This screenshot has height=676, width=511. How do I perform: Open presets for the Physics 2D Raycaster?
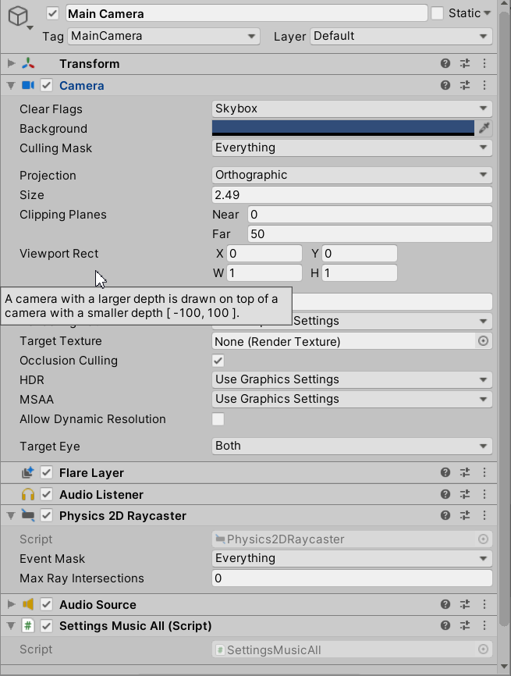click(x=465, y=515)
